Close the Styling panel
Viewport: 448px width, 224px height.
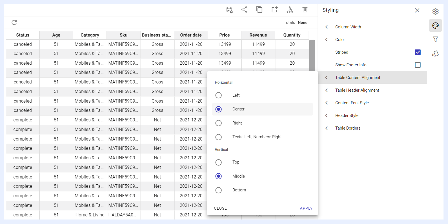pyautogui.click(x=417, y=10)
